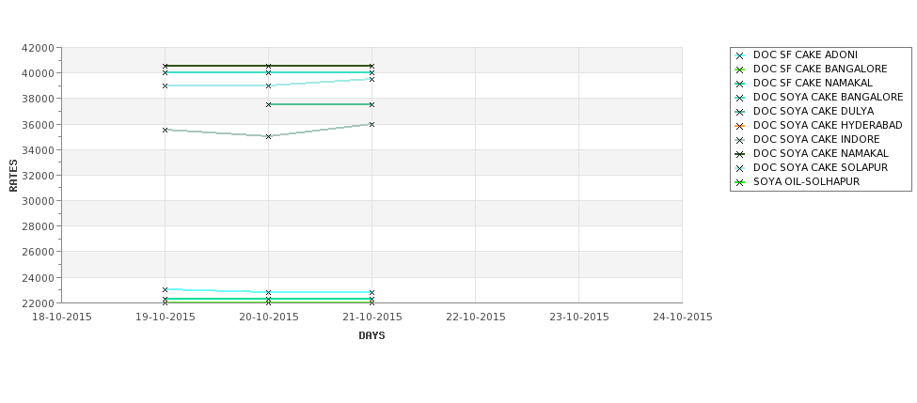The width and height of the screenshot is (917, 403).
Task: Click the 39500 data point on 21-10-2015
Action: tap(372, 80)
